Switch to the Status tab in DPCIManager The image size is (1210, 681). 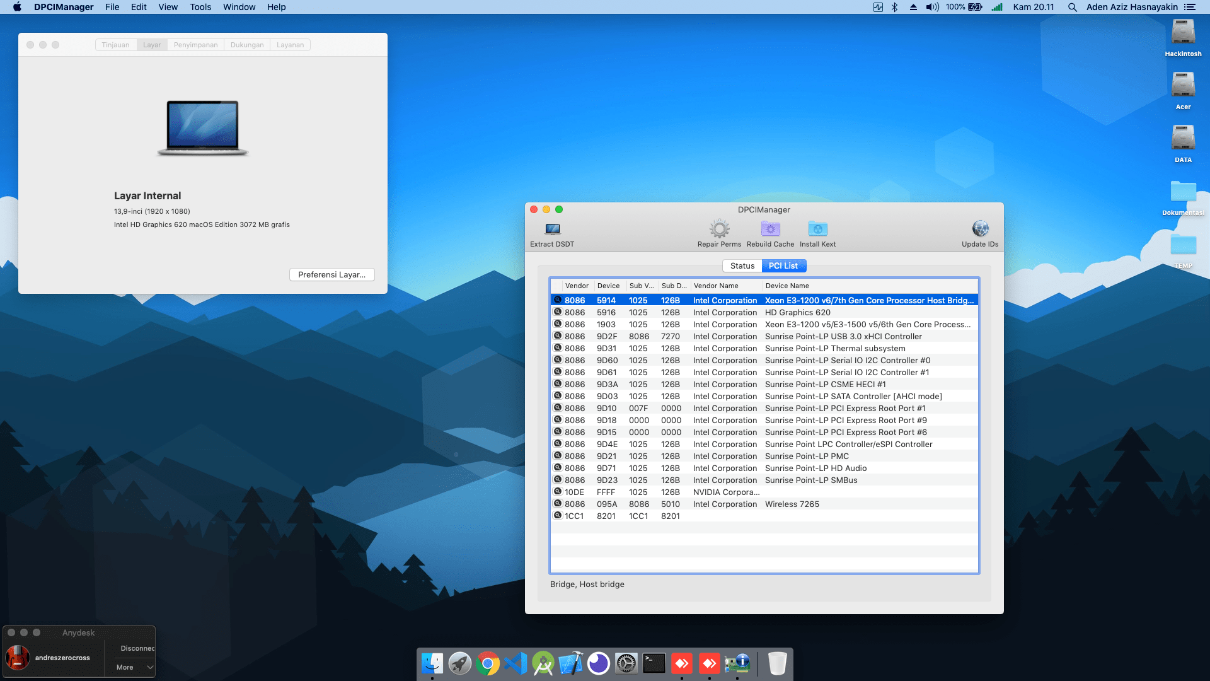[742, 265]
